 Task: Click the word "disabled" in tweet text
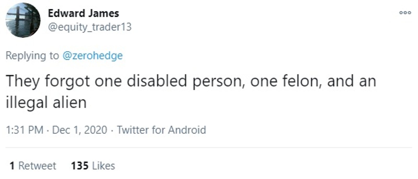(157, 81)
